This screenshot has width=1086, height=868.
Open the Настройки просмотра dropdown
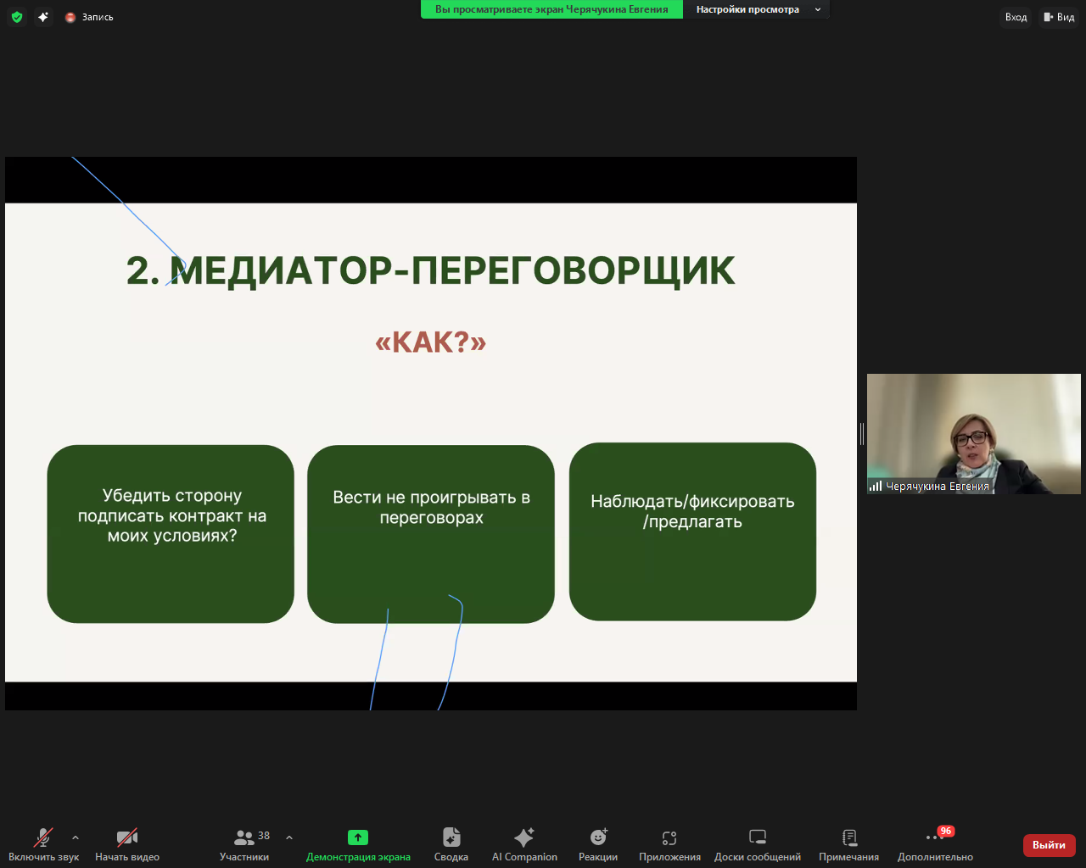click(758, 10)
